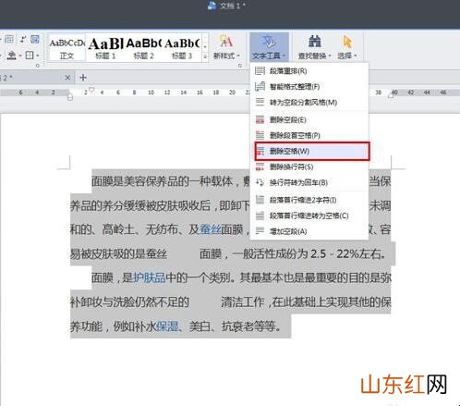Click the 段落重排(R) menu entry
The width and height of the screenshot is (460, 406).
tap(309, 71)
